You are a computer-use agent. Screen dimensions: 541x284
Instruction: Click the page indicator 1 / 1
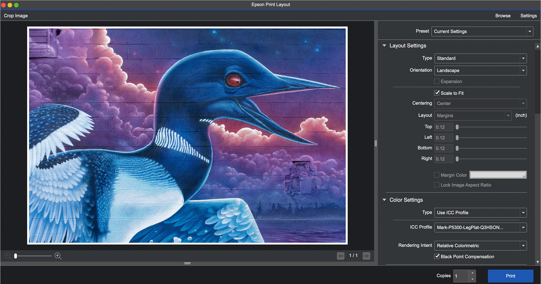[x=353, y=256]
